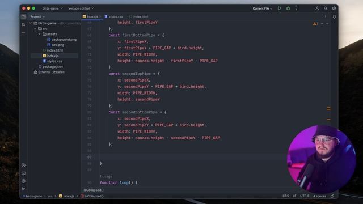Go to previous highlighted problem arrow

322,24
